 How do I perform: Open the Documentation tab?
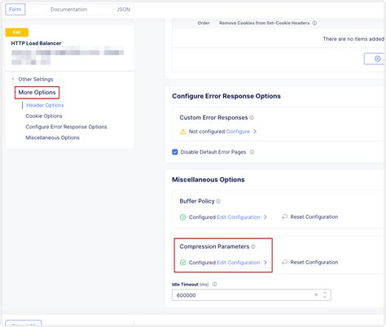tap(68, 10)
